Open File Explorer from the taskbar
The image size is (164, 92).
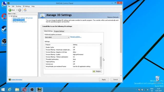pyautogui.click(x=17, y=90)
